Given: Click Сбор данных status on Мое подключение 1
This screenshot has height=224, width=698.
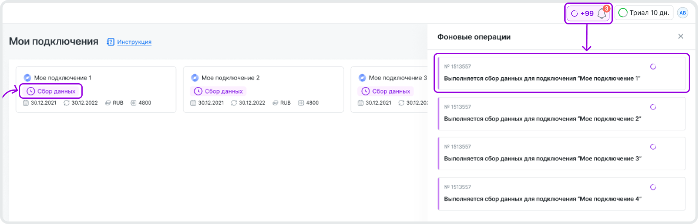Looking at the screenshot, I should pyautogui.click(x=51, y=91).
